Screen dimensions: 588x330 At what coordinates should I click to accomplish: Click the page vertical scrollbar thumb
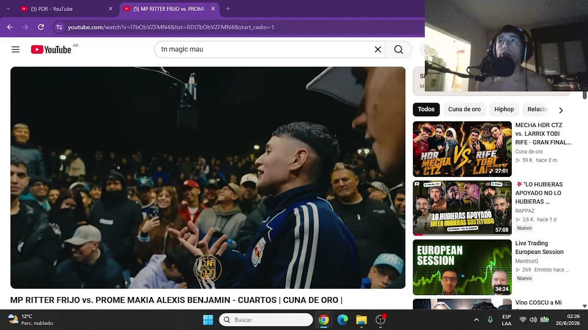click(585, 95)
